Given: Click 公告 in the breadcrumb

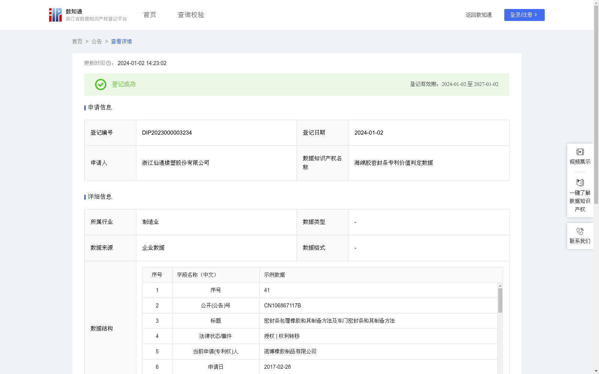Looking at the screenshot, I should click(97, 42).
